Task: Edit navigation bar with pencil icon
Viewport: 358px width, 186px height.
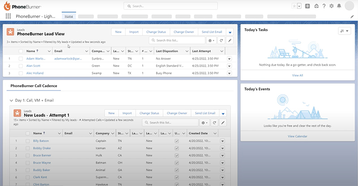Action: 352,17
